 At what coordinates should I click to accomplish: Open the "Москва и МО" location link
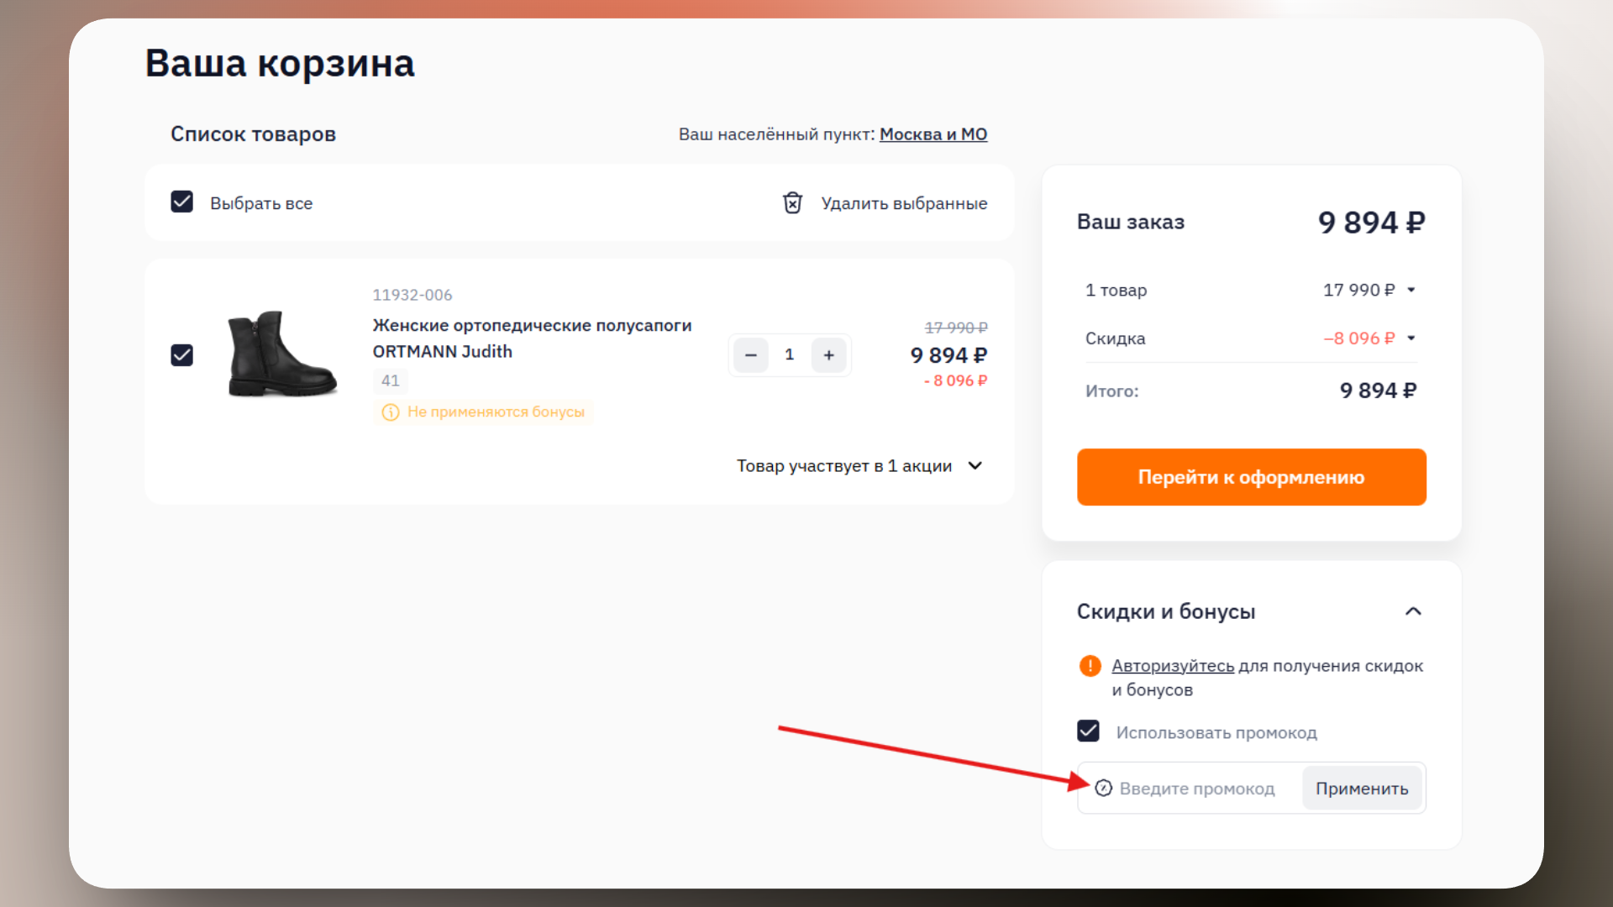pos(933,134)
